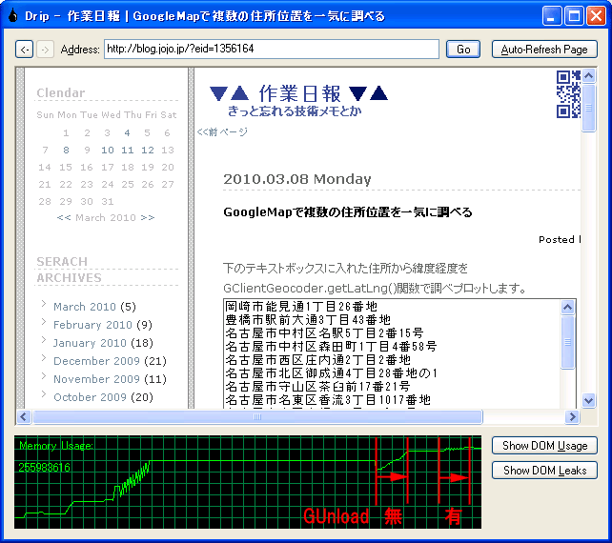612x543 pixels.
Task: Go to previous month with << in calendar
Action: pyautogui.click(x=64, y=217)
